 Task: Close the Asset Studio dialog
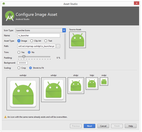click(x=137, y=3)
